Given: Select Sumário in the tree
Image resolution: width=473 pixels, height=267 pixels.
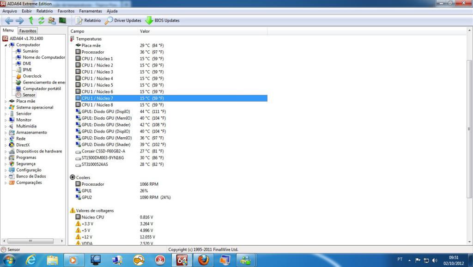Looking at the screenshot, I should (x=30, y=51).
